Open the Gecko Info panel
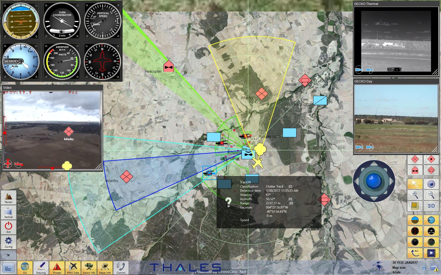 pyautogui.click(x=89, y=268)
